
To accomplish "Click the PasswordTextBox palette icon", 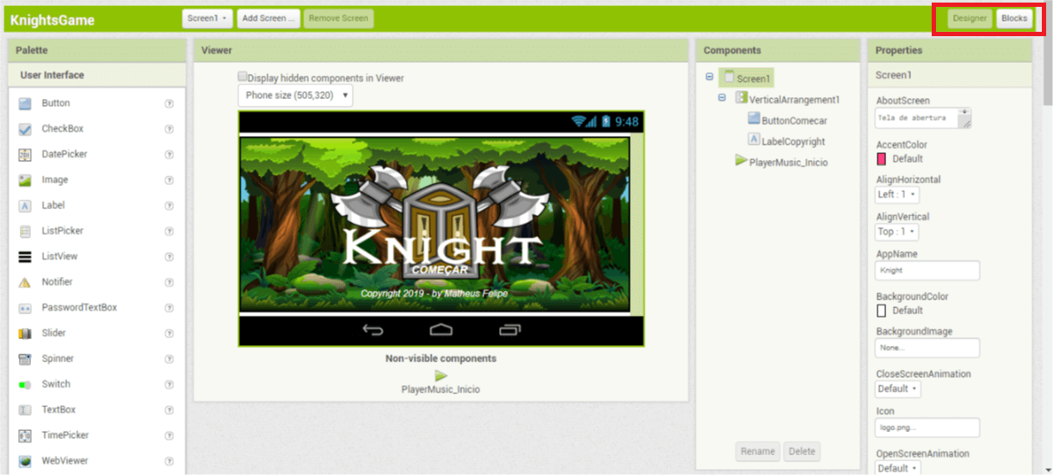I will pos(25,307).
